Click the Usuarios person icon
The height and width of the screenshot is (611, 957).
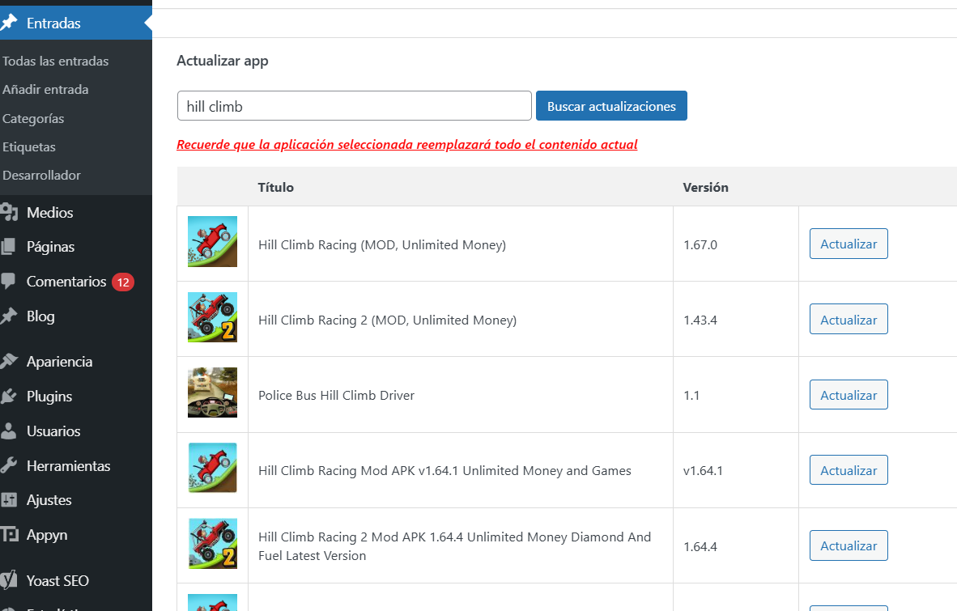[x=9, y=431]
